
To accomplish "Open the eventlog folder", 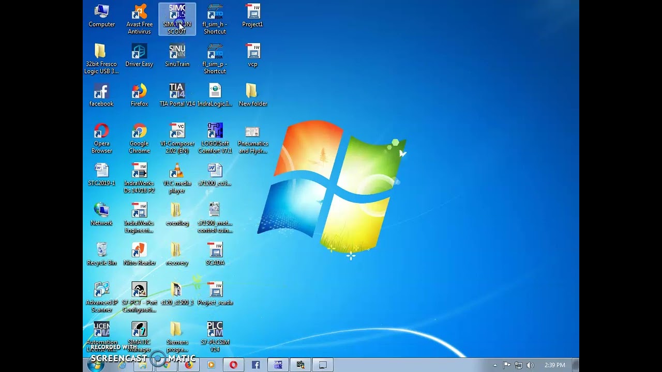I will 177,215.
